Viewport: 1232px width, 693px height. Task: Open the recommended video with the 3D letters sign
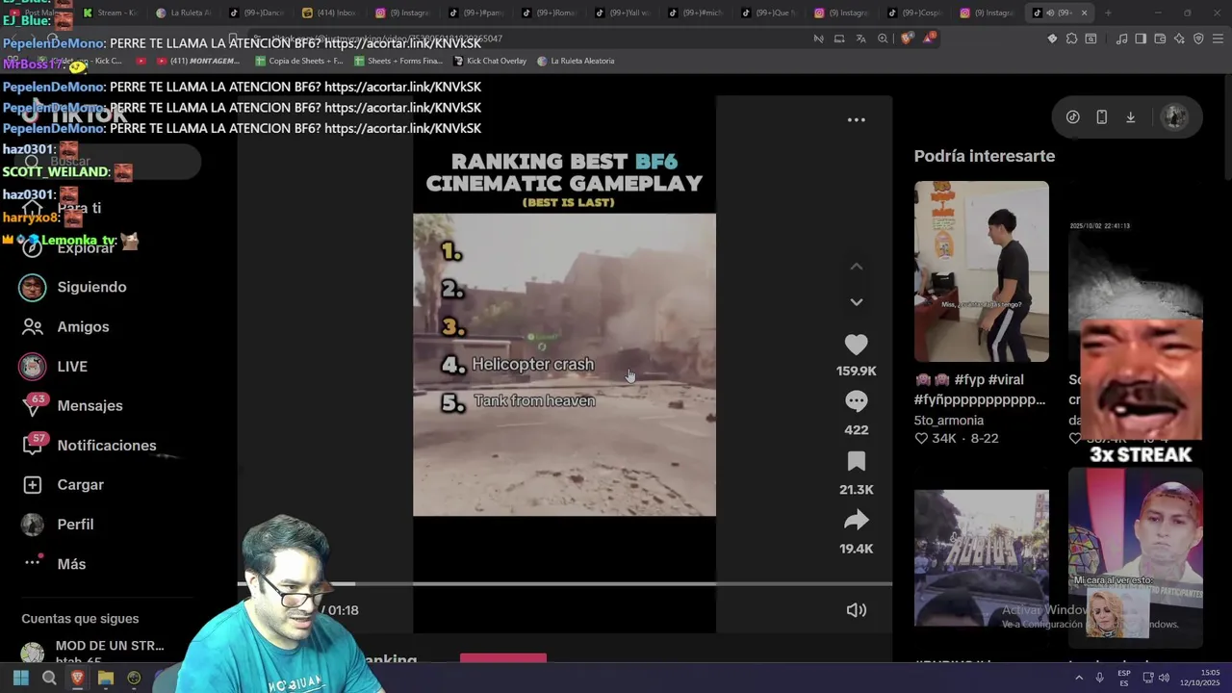pos(981,558)
